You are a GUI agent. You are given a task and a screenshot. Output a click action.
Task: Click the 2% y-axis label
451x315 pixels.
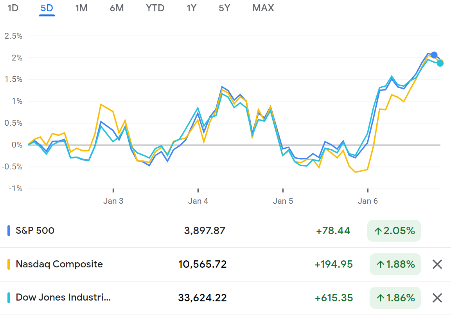(x=17, y=58)
